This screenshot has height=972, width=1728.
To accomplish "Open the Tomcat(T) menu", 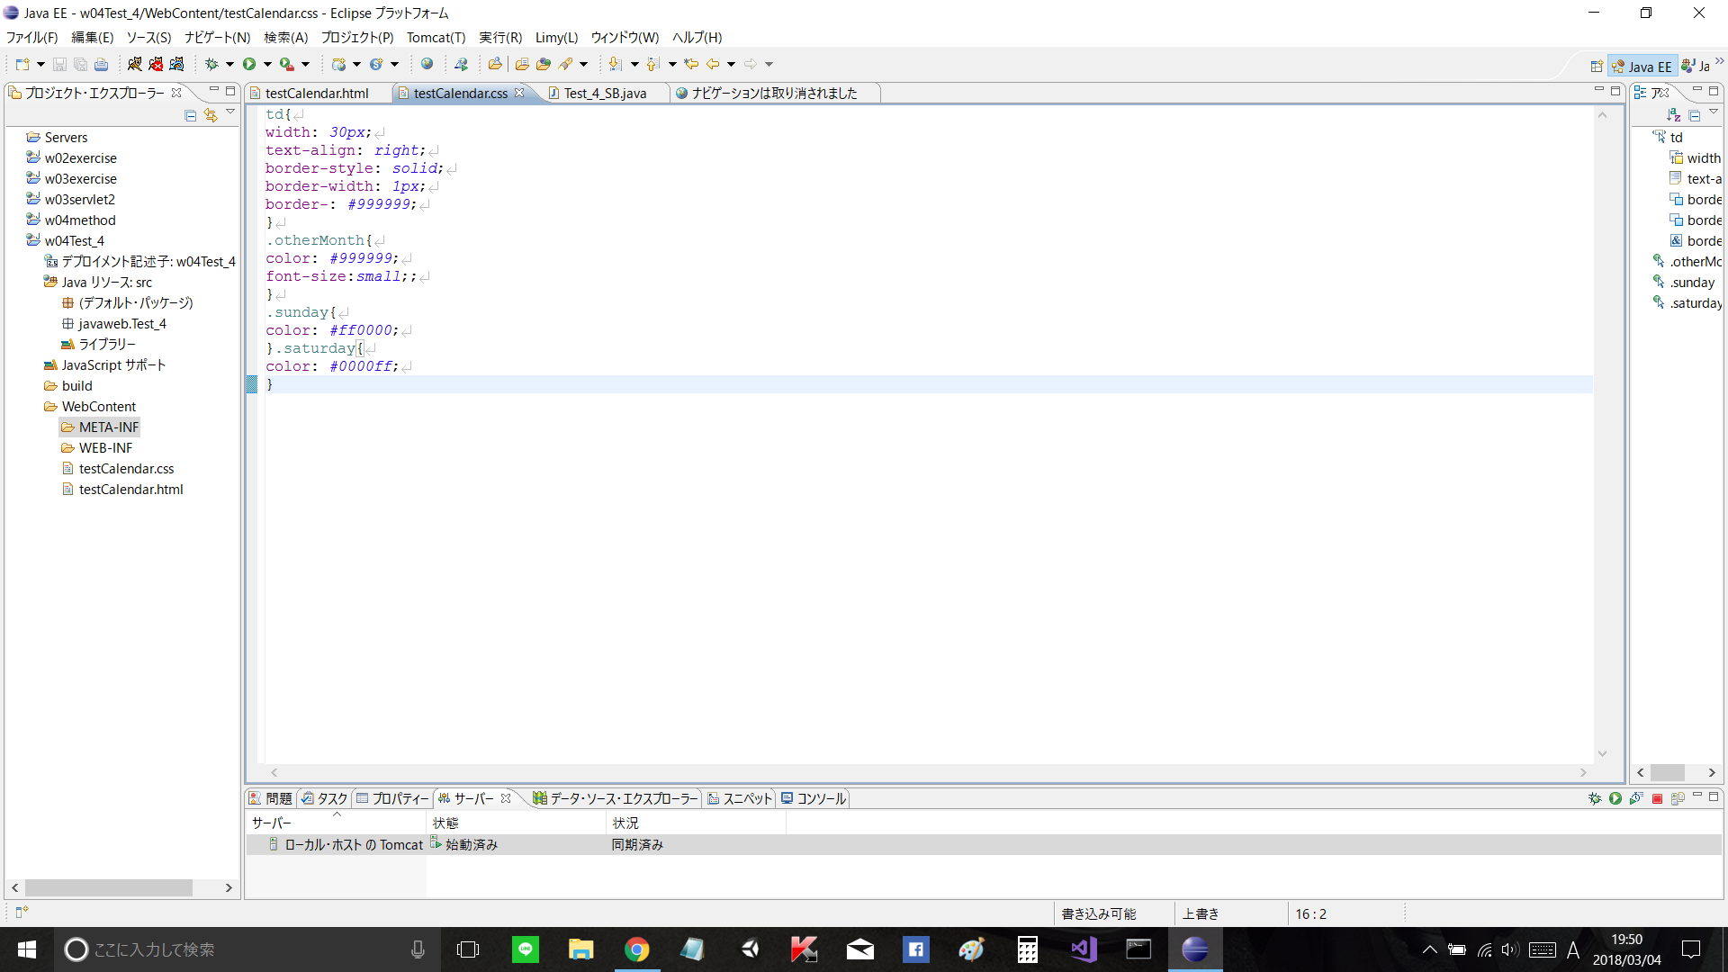I will [436, 38].
